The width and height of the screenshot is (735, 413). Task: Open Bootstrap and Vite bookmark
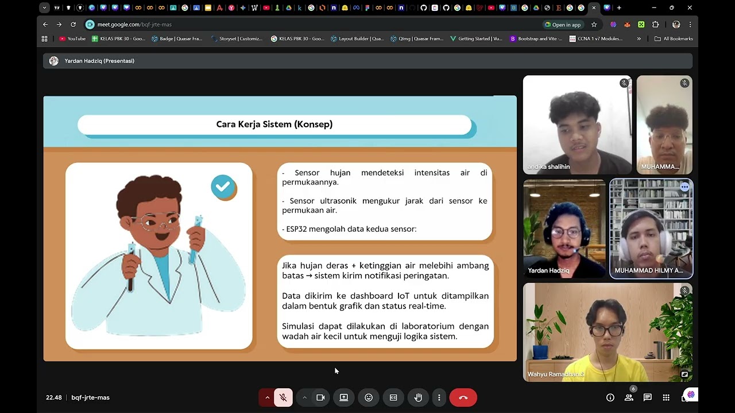click(x=536, y=38)
